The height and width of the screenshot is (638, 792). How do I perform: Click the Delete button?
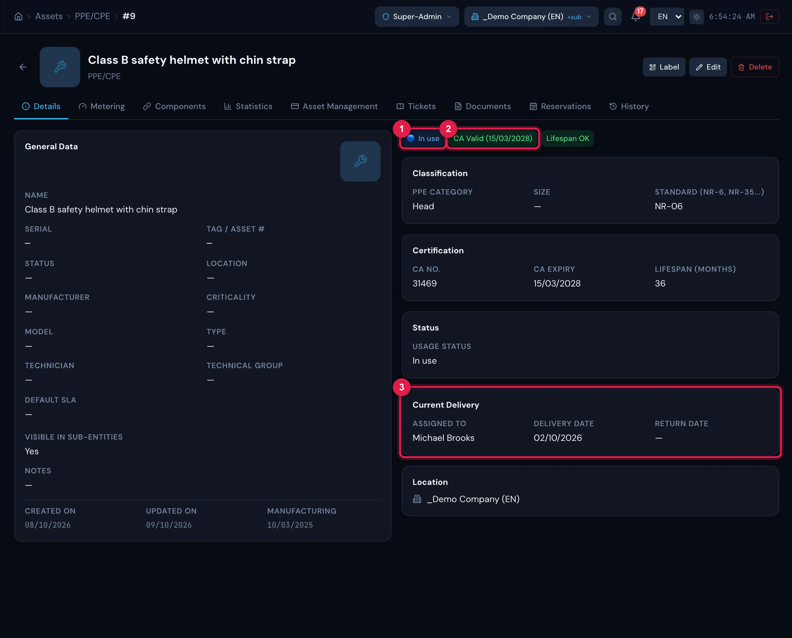tap(754, 67)
